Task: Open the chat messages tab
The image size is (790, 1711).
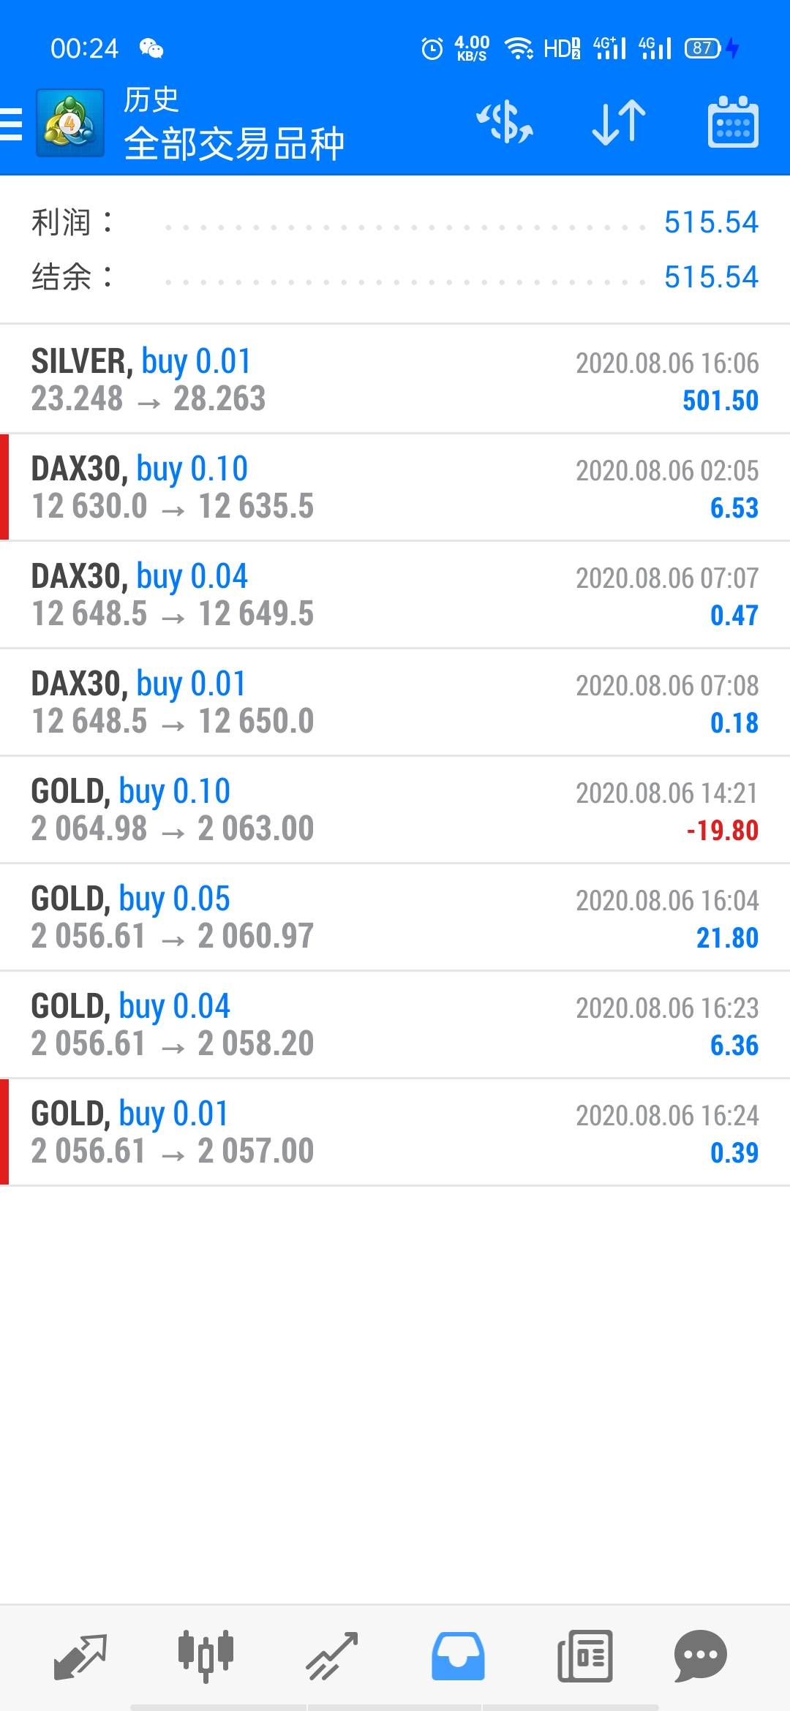Action: tap(700, 1655)
